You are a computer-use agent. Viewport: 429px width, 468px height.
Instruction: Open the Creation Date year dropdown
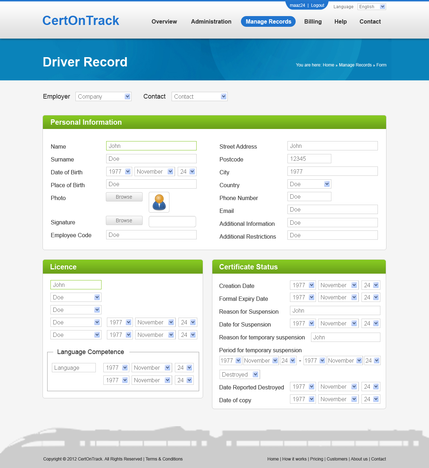pos(303,285)
